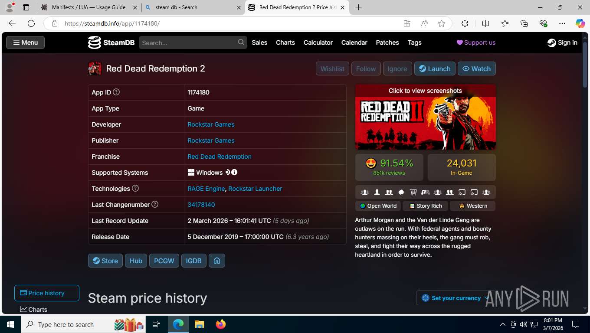The image size is (590, 333).
Task: Click the Steam Deck icon beside Windows
Action: tap(227, 172)
